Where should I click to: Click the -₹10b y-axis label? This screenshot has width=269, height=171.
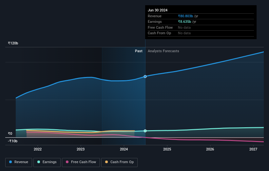[x=13, y=141]
